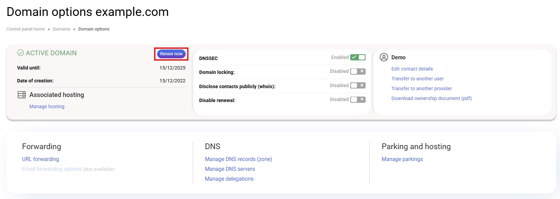Image resolution: width=560 pixels, height=199 pixels.
Task: Click the Demo user profile icon
Action: 384,57
